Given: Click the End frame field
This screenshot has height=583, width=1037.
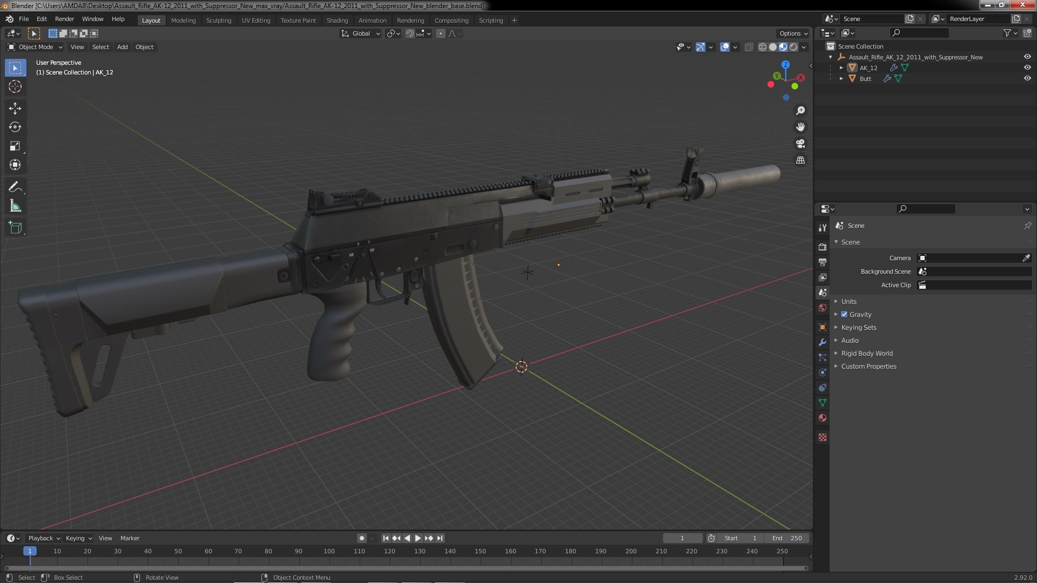Looking at the screenshot, I should tap(787, 538).
